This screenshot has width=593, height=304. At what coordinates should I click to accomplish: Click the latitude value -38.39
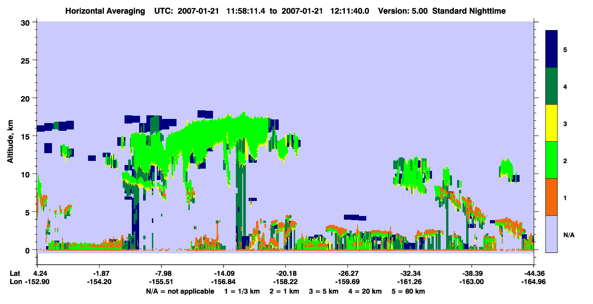point(472,273)
